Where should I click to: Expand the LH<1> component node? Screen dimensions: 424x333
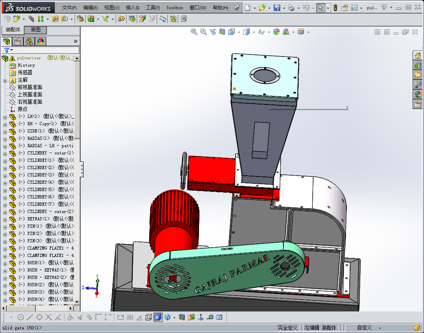pyautogui.click(x=5, y=118)
